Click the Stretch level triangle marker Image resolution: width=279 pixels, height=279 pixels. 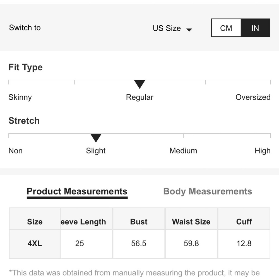pyautogui.click(x=96, y=138)
